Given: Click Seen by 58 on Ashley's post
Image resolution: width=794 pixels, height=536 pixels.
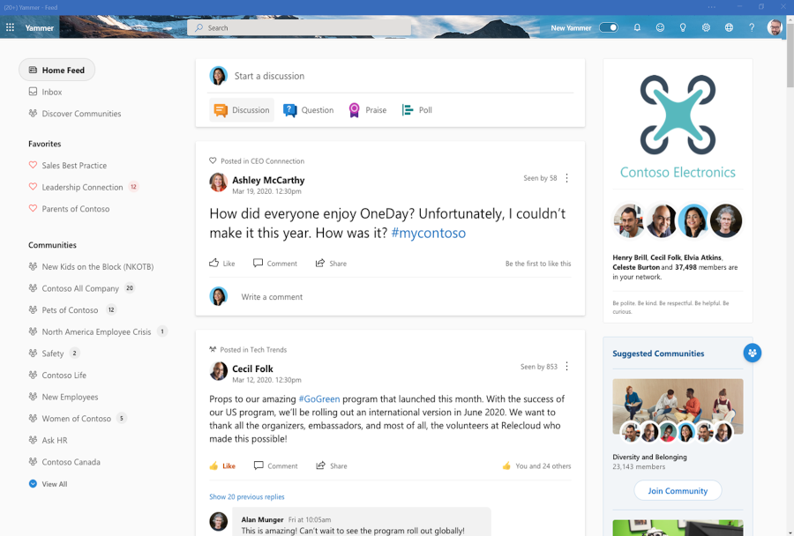Looking at the screenshot, I should [x=540, y=178].
